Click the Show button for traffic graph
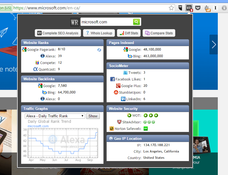This screenshot has height=175, width=228. (93, 116)
